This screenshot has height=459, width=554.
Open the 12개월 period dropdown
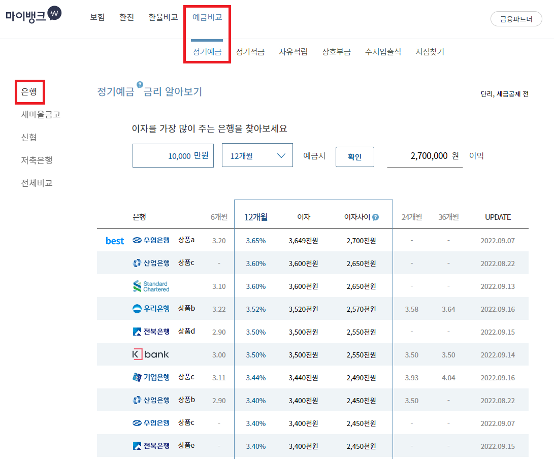pyautogui.click(x=257, y=155)
